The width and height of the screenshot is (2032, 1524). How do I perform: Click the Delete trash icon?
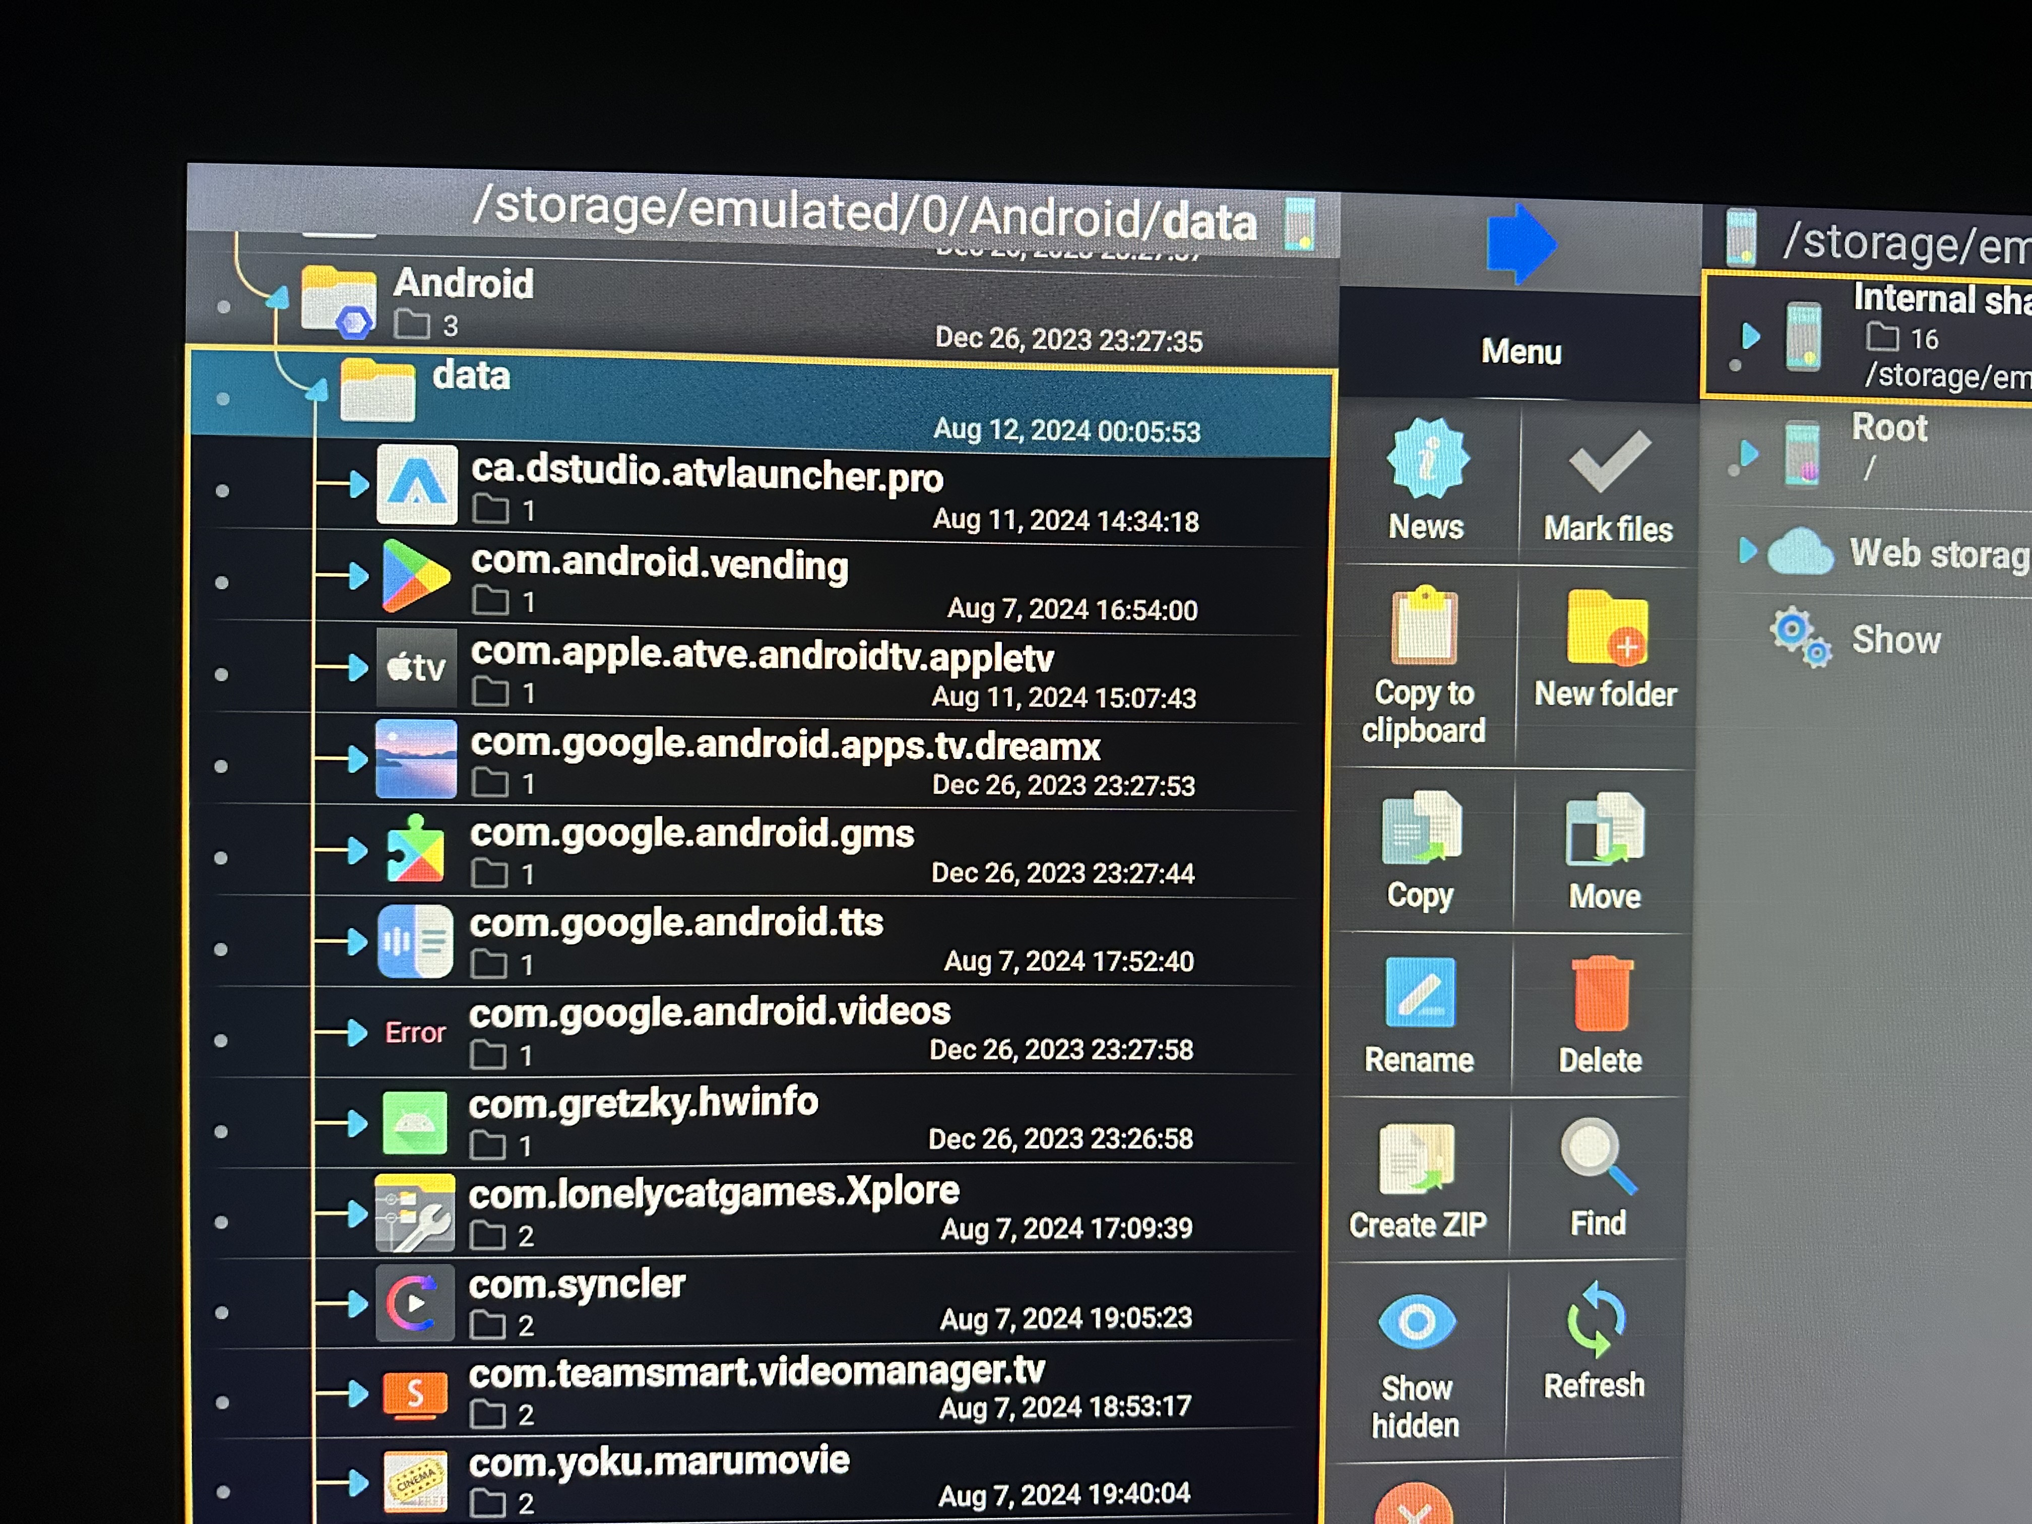tap(1601, 994)
